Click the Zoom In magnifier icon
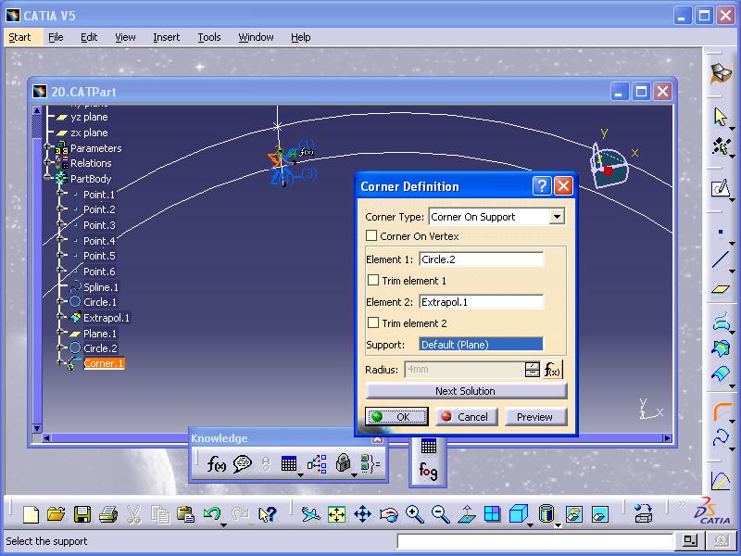 pyautogui.click(x=414, y=514)
